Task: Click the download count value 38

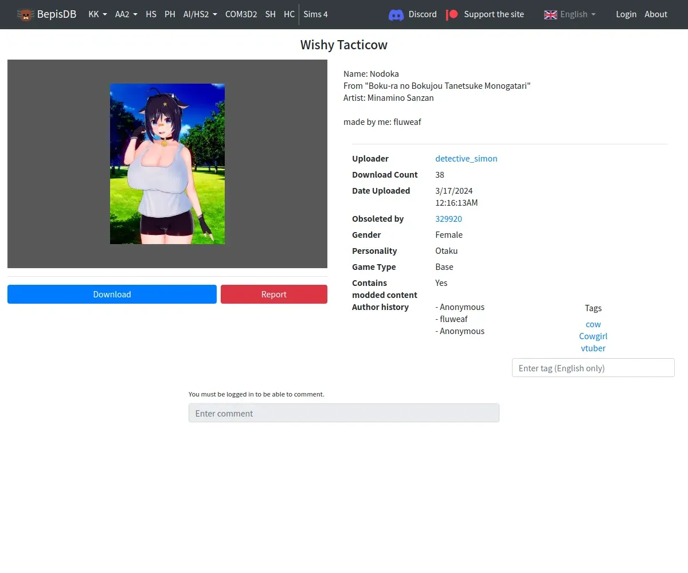Action: [440, 175]
